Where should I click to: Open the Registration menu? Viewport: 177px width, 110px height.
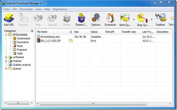click(x=60, y=9)
